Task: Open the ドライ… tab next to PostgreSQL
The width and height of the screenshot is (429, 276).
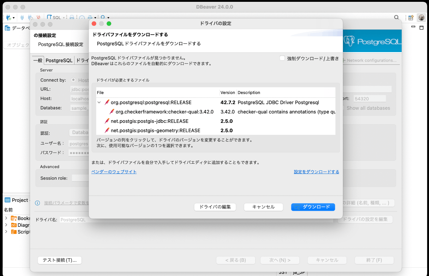Action: coord(82,60)
